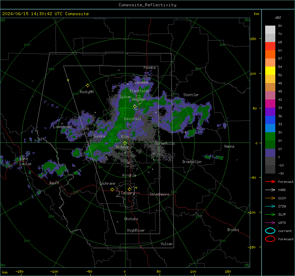The height and width of the screenshot is (276, 295).
Task: Select the bright red legend swatch
Action: [x=270, y=46]
